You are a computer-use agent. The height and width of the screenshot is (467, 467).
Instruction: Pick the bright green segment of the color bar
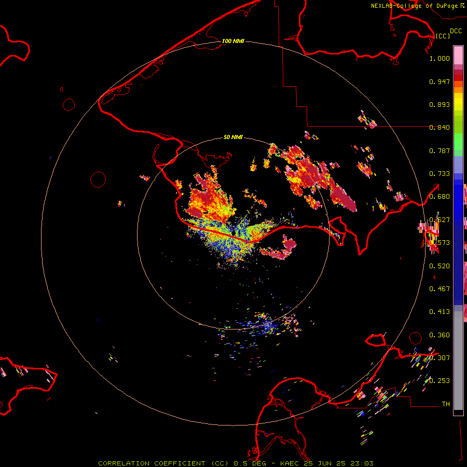point(458,142)
